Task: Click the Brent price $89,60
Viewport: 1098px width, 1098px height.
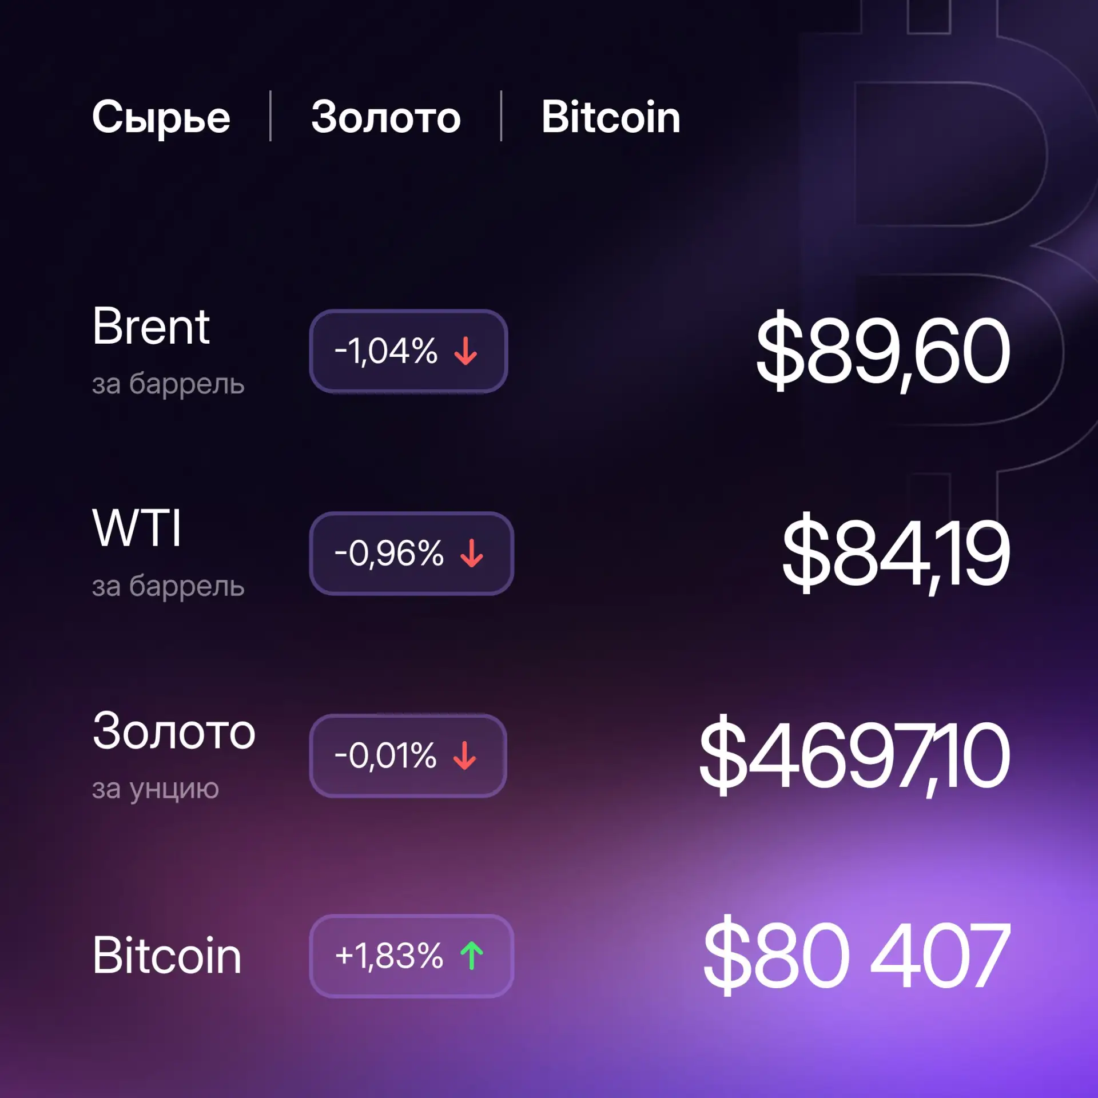Action: point(883,351)
